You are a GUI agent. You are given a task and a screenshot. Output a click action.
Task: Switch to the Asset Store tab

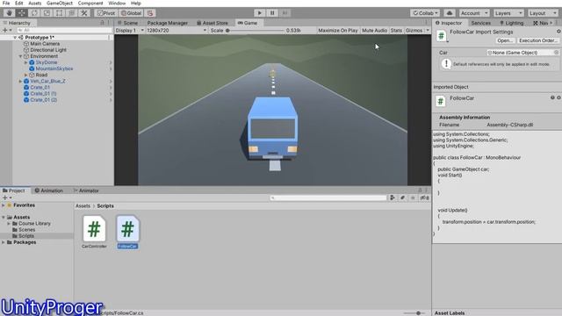coord(213,23)
